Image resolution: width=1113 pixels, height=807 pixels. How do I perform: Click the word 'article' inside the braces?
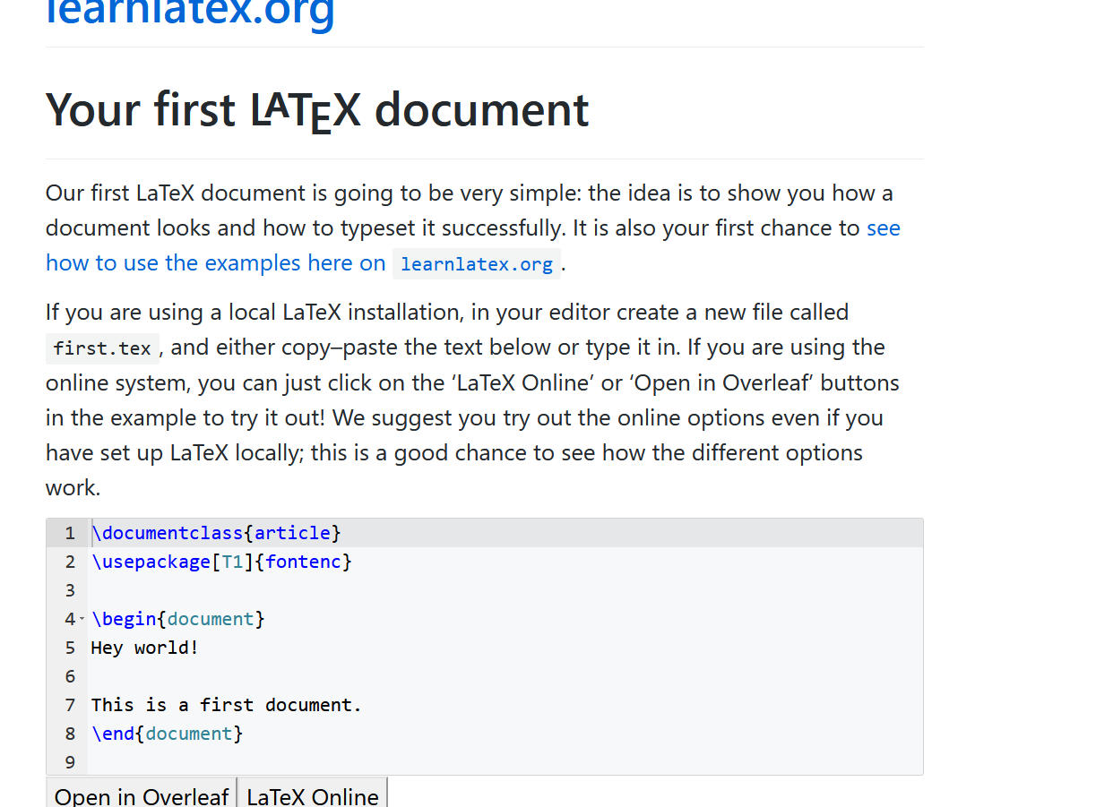click(292, 532)
